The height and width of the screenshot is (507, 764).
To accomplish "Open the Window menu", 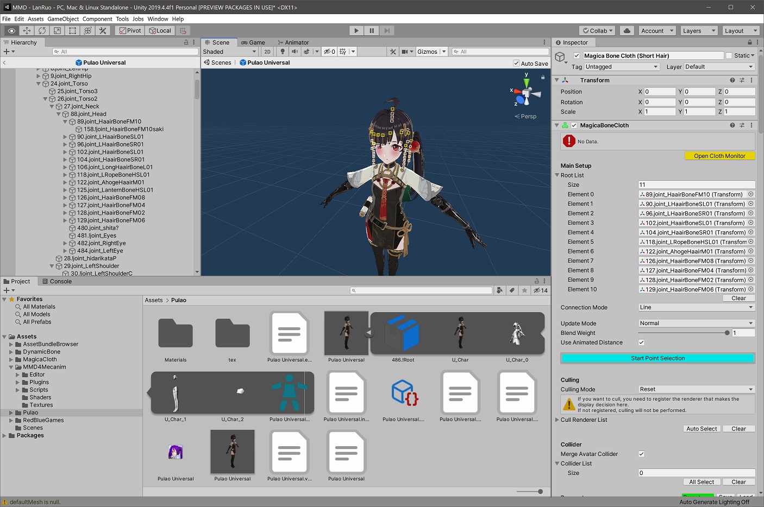I will (158, 18).
